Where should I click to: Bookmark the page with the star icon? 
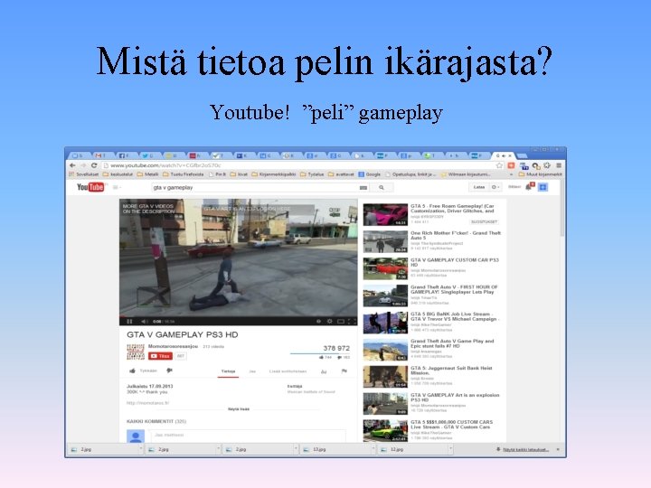coord(499,165)
